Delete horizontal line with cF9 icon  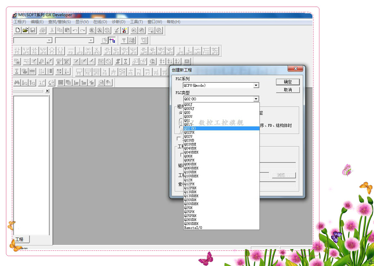tap(88, 51)
